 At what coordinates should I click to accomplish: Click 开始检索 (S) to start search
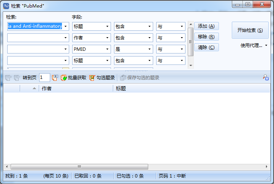coord(250,30)
